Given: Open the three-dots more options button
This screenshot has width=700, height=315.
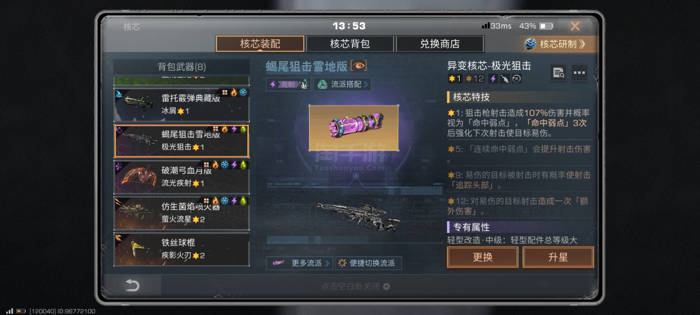Looking at the screenshot, I should pos(579,73).
